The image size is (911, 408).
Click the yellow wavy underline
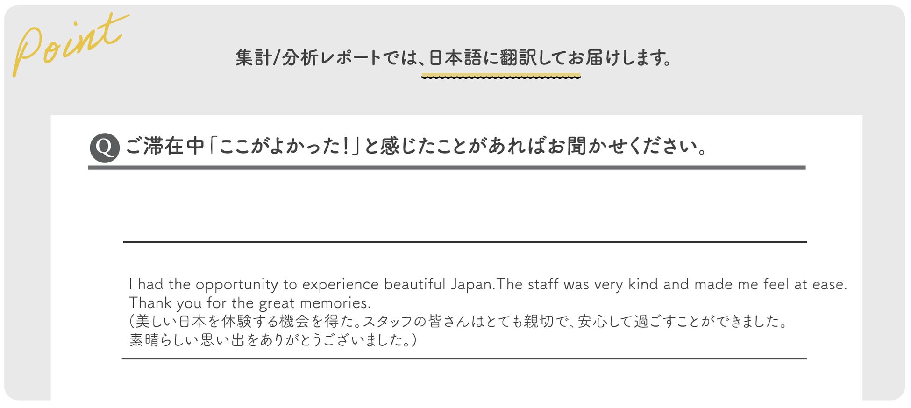[x=501, y=76]
